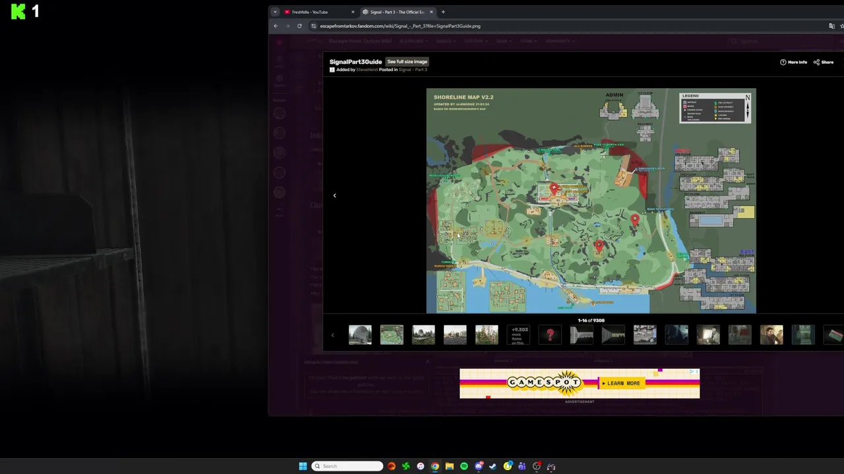Open Steam from the taskbar
844x474 pixels.
493,466
